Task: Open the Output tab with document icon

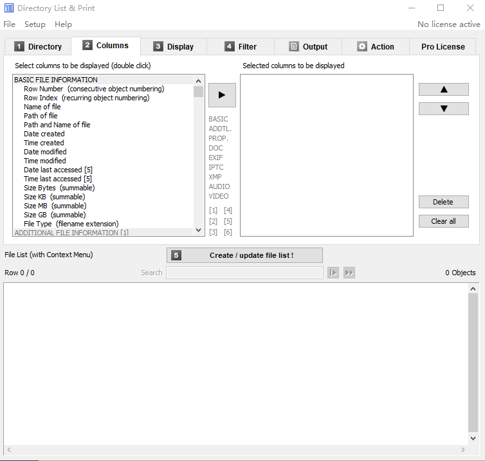Action: [307, 47]
